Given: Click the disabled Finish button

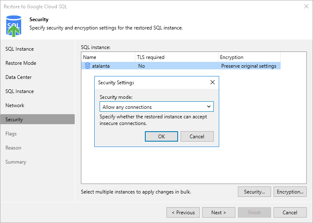Looking at the screenshot, I should [x=254, y=213].
